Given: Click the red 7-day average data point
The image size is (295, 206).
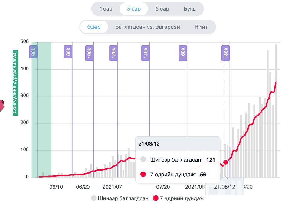Looking at the screenshot, I should click(225, 162).
